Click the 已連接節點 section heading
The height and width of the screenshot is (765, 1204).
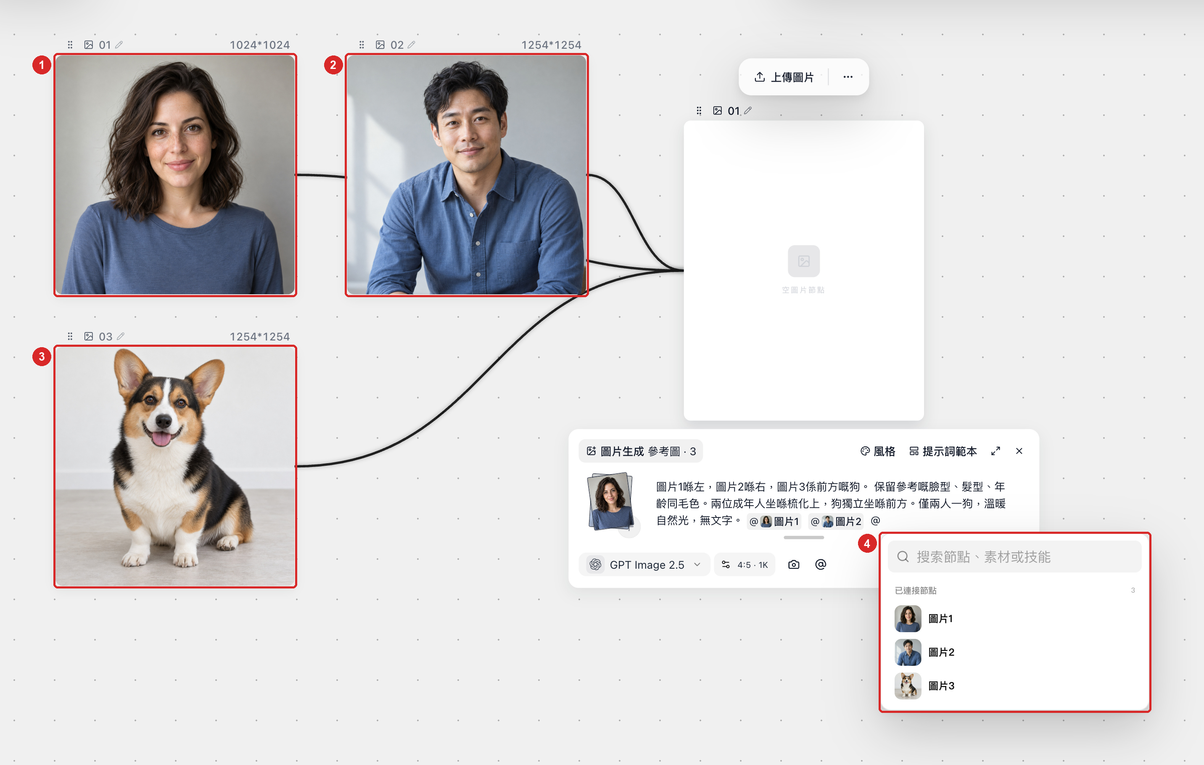916,591
